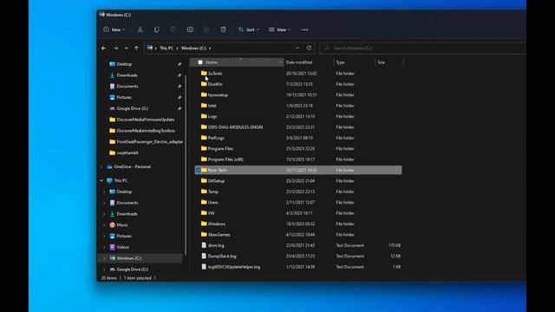Uncheck the Ross-Tech folder checkbox
Image resolution: width=555 pixels, height=312 pixels.
point(198,170)
